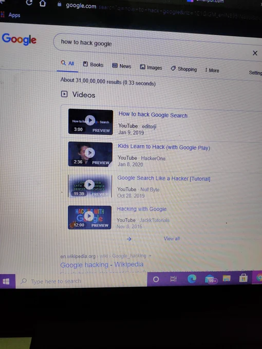Switch to the Books tab
262x349 pixels.
tap(93, 65)
